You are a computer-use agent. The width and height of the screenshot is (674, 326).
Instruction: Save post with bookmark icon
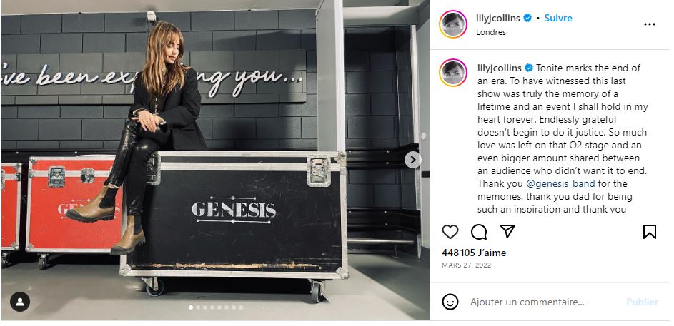click(x=650, y=232)
